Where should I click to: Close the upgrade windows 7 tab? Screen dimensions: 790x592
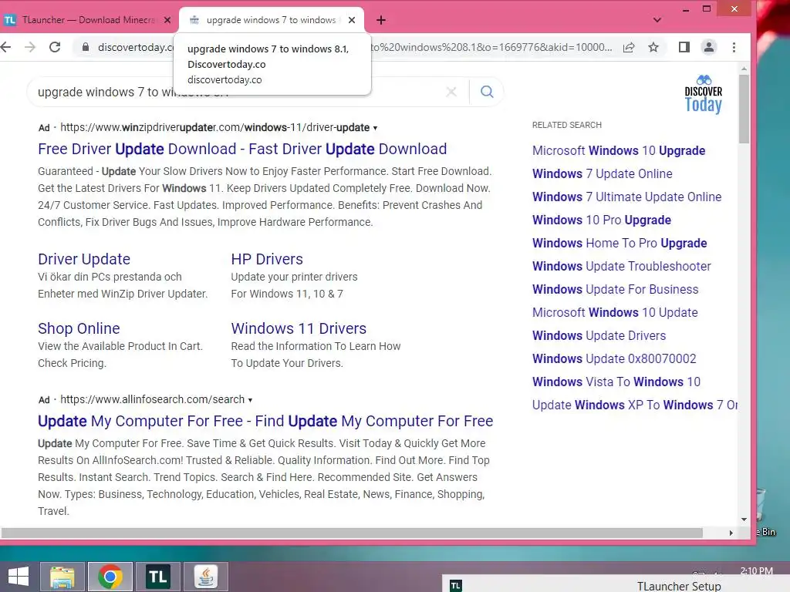[x=352, y=20]
